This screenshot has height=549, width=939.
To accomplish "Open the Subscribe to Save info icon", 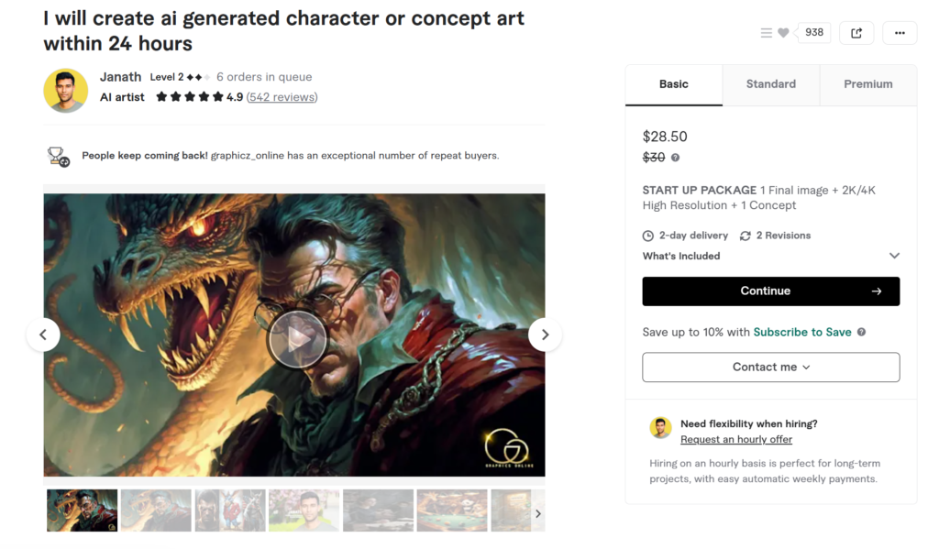I will point(860,332).
